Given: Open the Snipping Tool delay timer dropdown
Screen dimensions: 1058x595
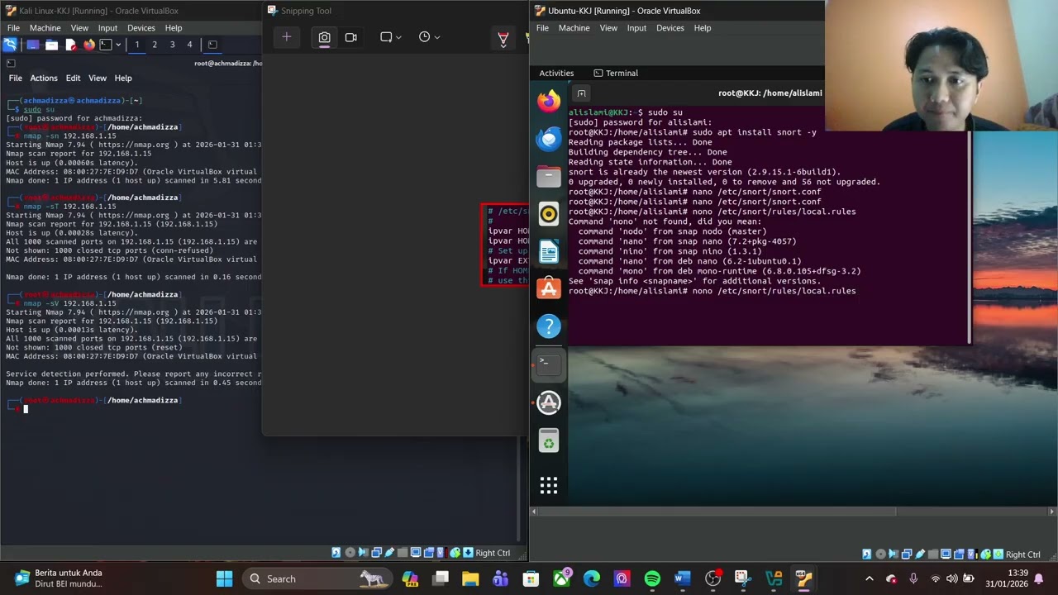Looking at the screenshot, I should (429, 37).
